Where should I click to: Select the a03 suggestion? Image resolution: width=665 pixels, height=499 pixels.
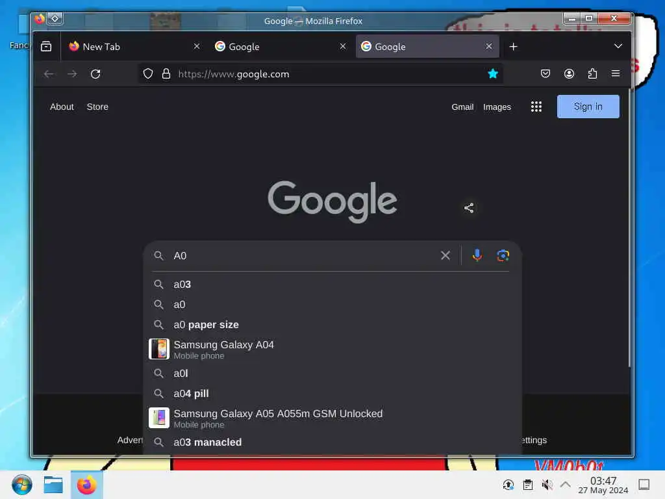pos(332,285)
